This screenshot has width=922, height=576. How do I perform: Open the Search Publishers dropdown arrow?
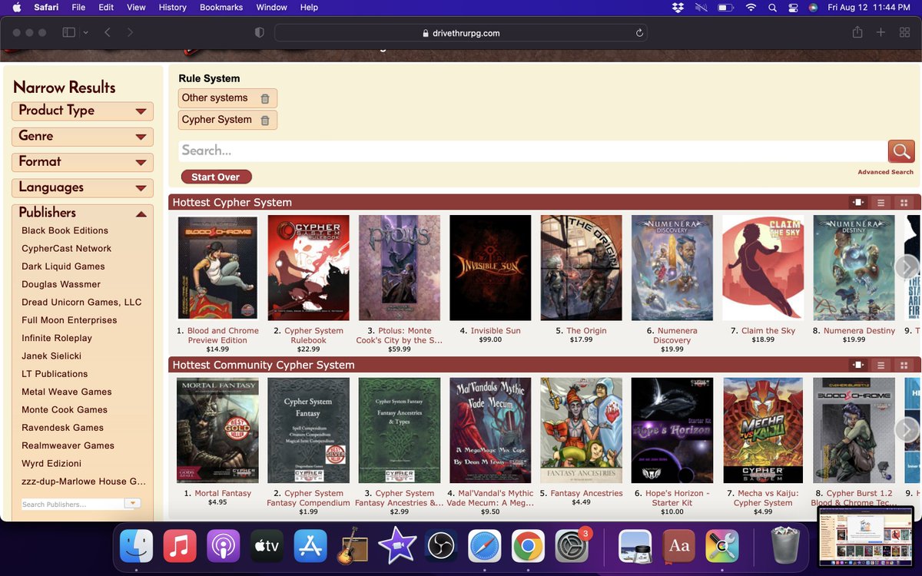click(x=133, y=504)
